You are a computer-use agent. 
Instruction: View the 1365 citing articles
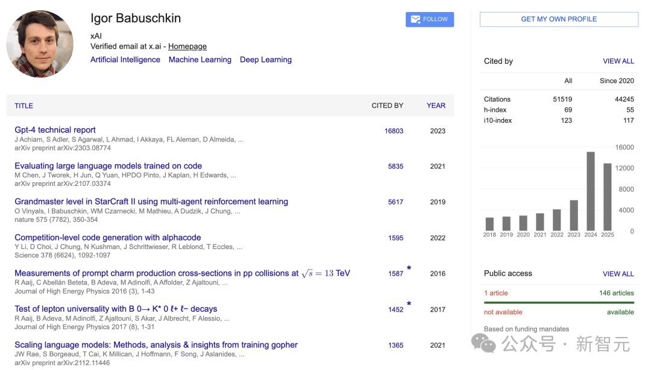pyautogui.click(x=395, y=345)
